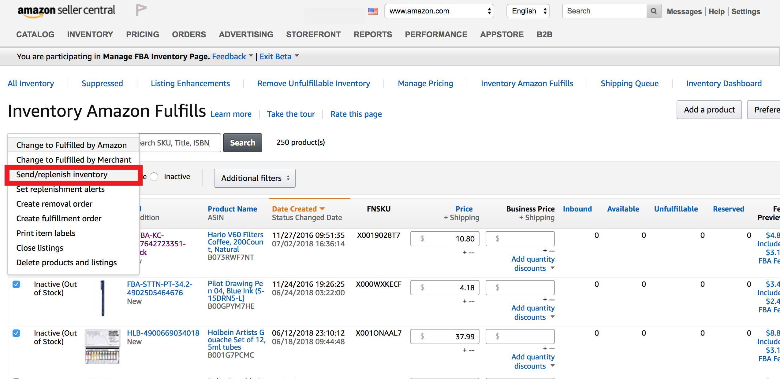780x379 pixels.
Task: Open the APPSTORE menu
Action: 502,35
